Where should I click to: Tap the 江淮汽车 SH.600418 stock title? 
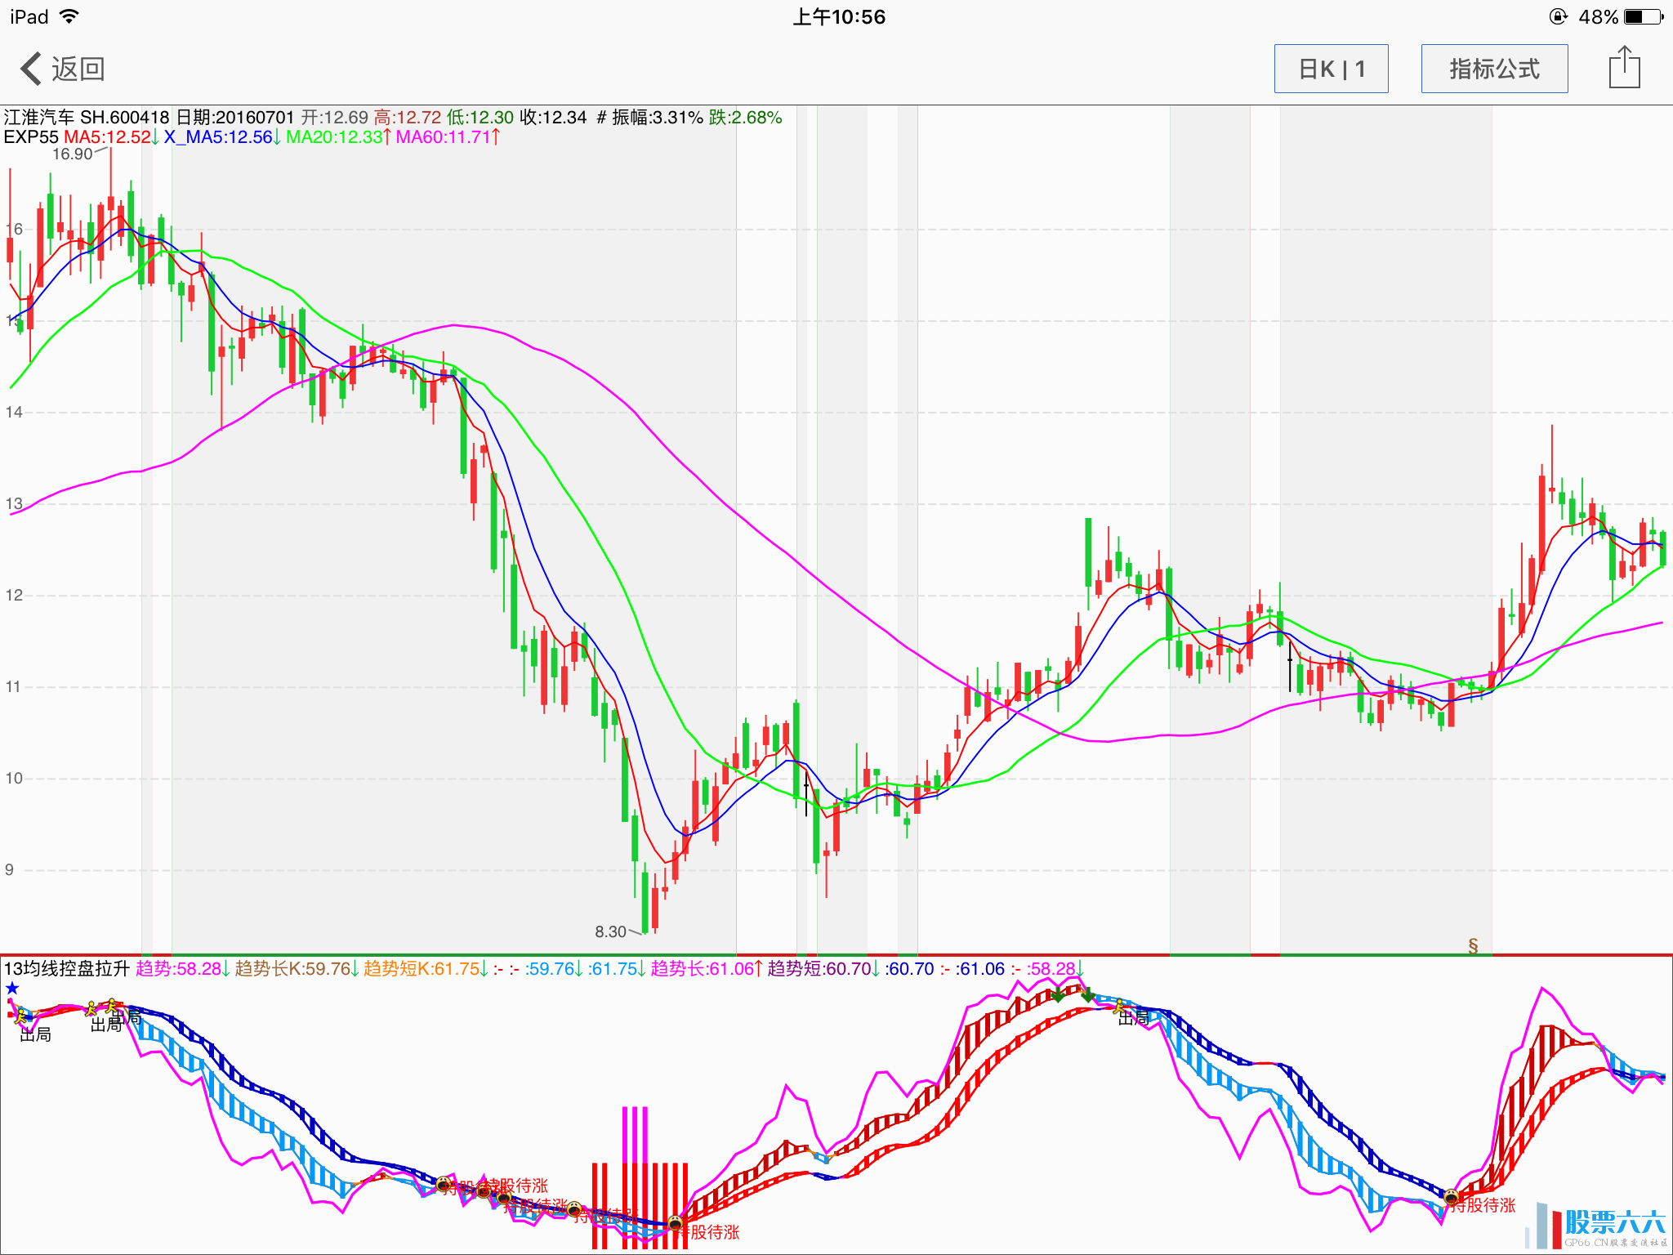point(87,118)
